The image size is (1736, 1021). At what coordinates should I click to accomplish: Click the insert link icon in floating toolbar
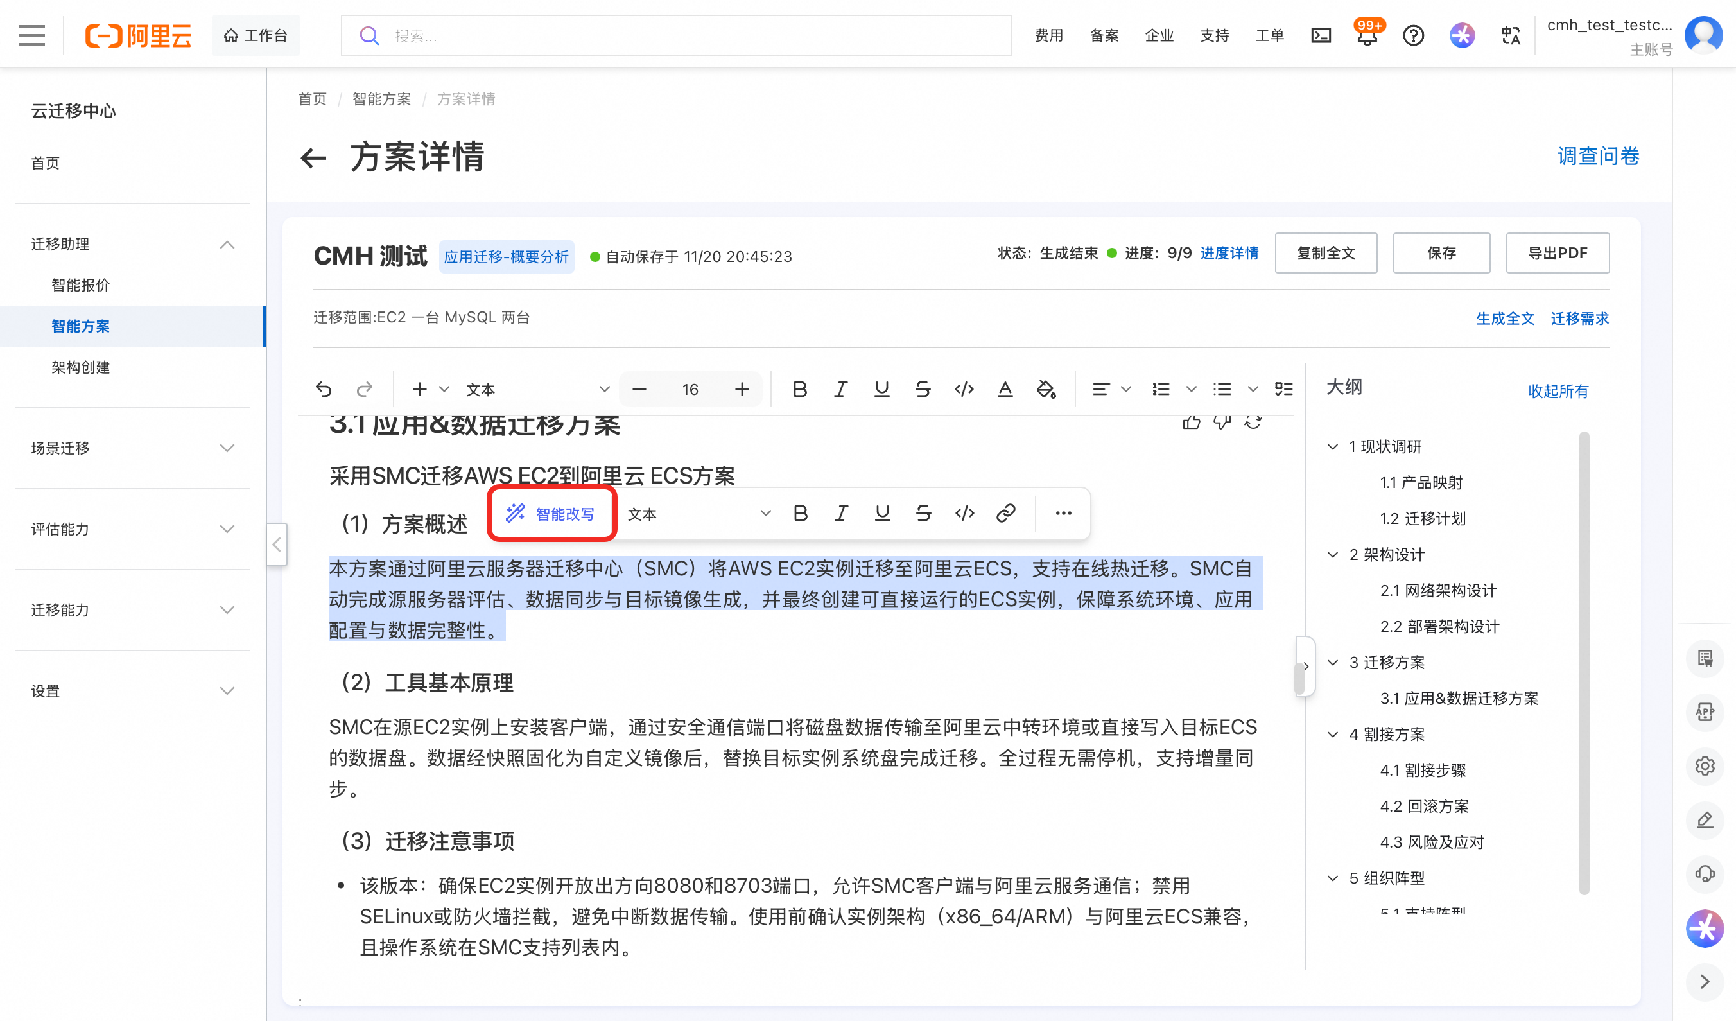point(1005,513)
